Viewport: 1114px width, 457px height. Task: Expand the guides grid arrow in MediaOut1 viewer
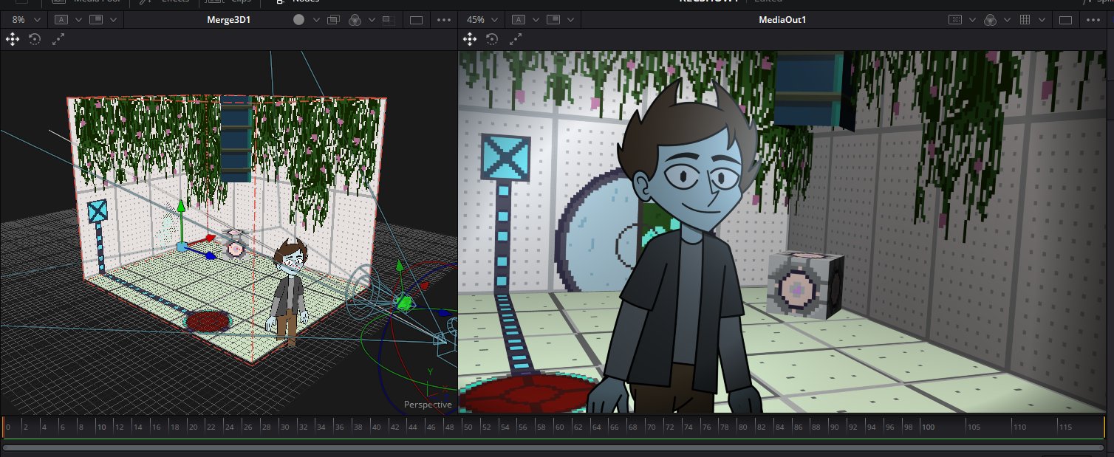point(1041,20)
